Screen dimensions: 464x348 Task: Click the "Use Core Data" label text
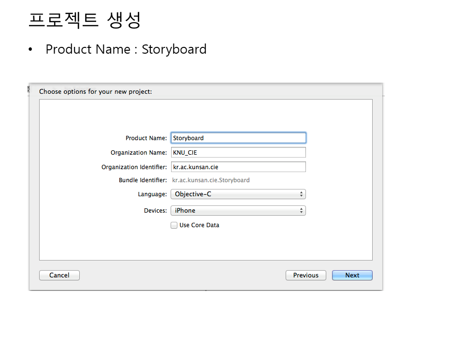pos(199,225)
